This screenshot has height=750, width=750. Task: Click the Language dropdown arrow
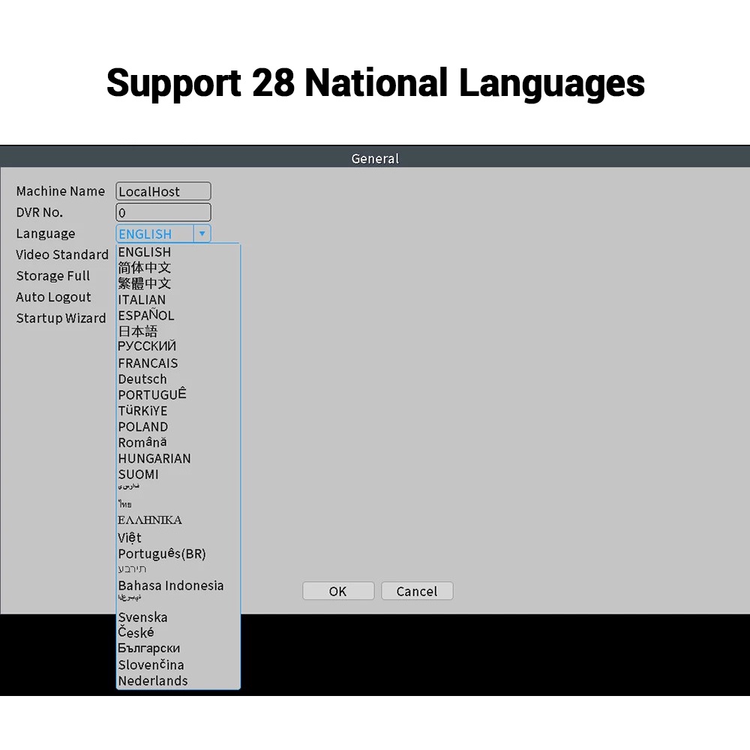point(202,234)
